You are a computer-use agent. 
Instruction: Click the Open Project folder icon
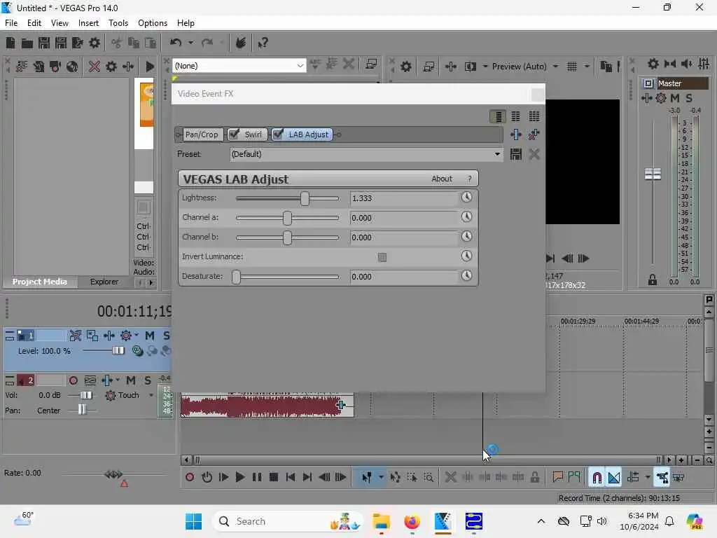(x=27, y=43)
